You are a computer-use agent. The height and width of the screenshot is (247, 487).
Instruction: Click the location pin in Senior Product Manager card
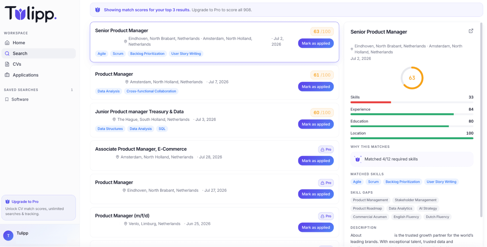(x=125, y=41)
